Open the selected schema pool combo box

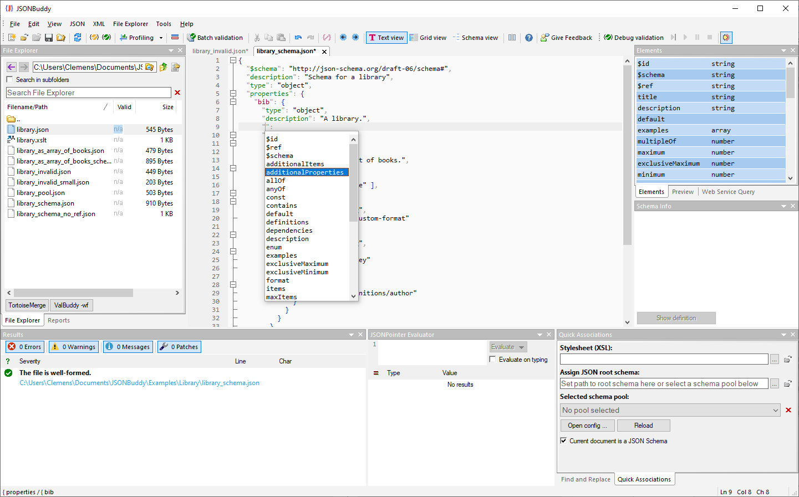click(x=670, y=410)
